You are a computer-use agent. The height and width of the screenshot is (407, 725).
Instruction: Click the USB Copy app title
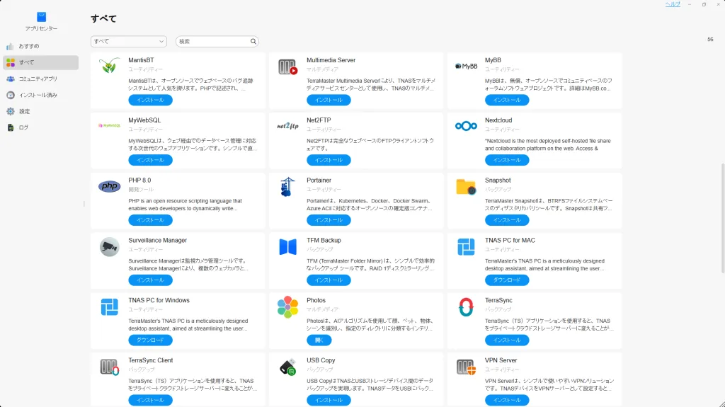(321, 360)
